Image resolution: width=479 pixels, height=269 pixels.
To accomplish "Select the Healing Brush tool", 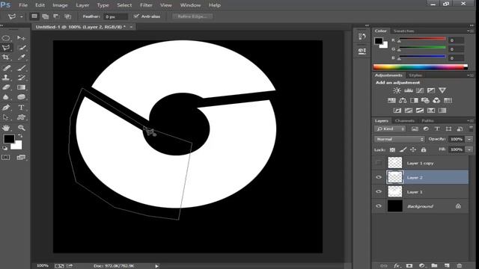I will coord(6,68).
